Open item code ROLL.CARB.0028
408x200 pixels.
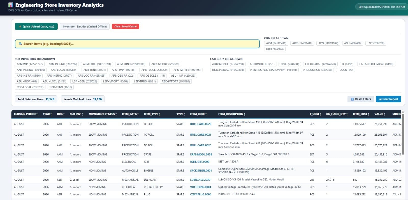coord(201,124)
